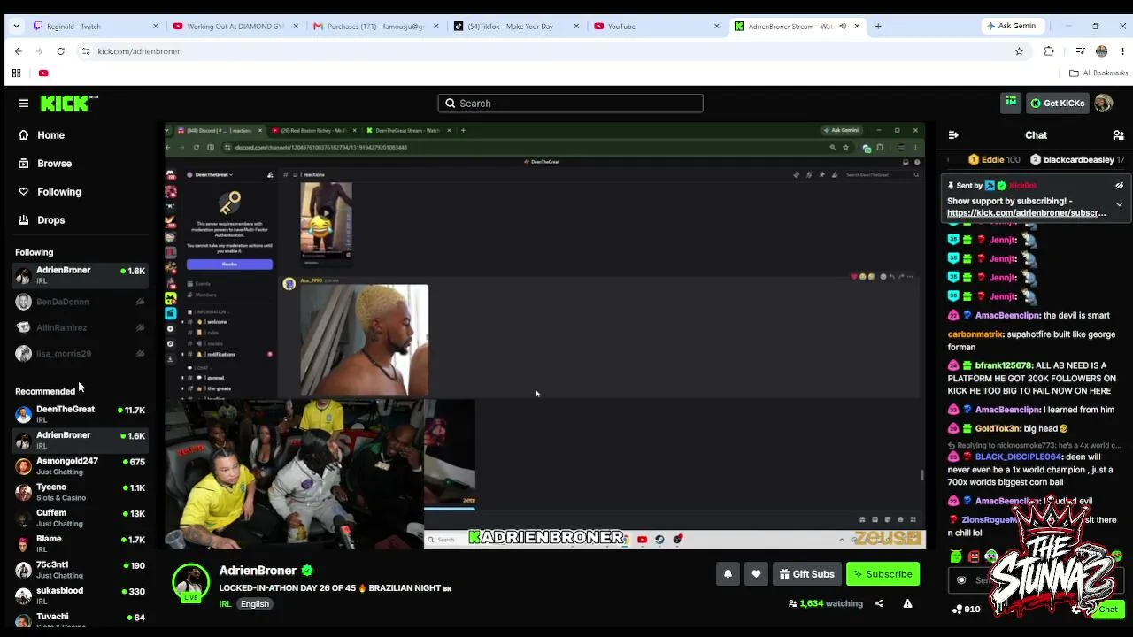Click the address bar URL

tap(139, 51)
